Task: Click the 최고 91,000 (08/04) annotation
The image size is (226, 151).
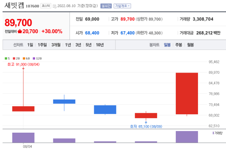Action: click(23, 64)
